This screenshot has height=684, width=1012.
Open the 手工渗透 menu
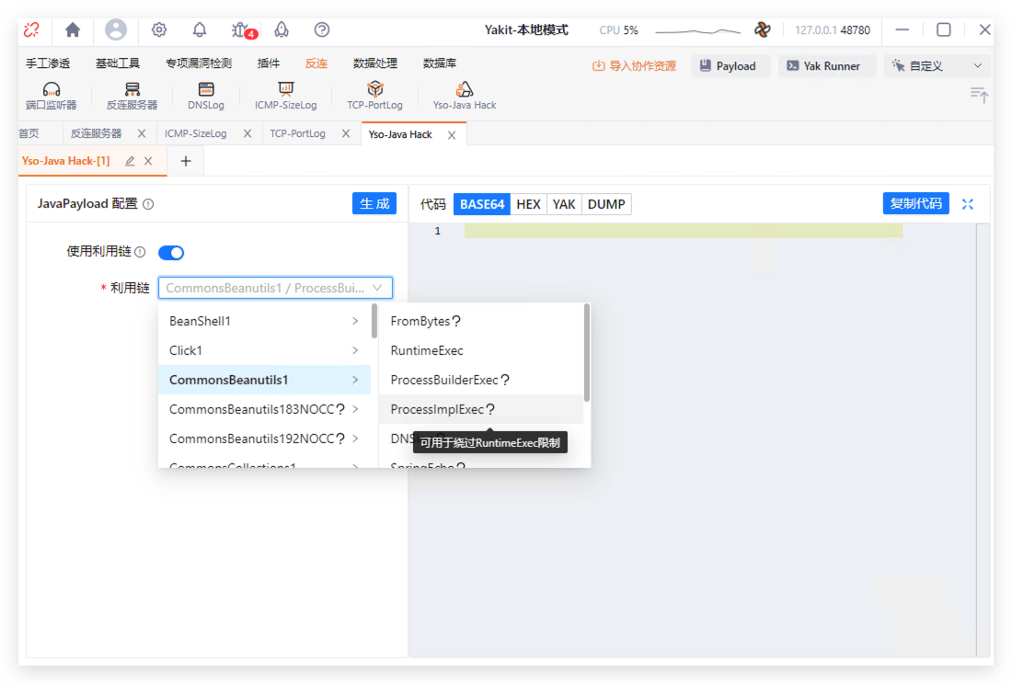pos(48,63)
